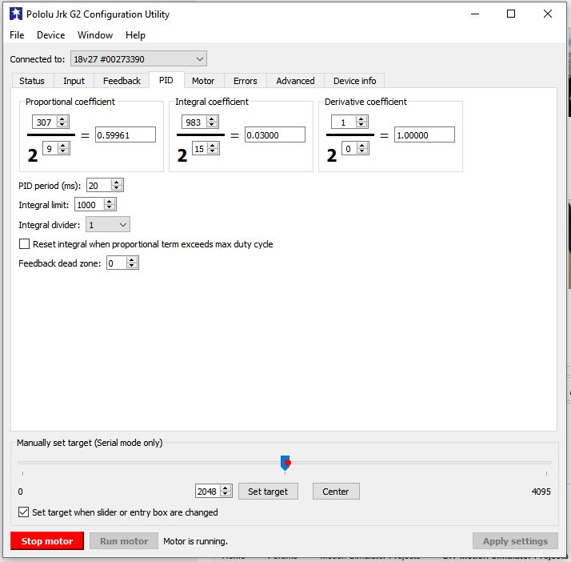Open the Window menu
Image resolution: width=571 pixels, height=562 pixels.
95,35
